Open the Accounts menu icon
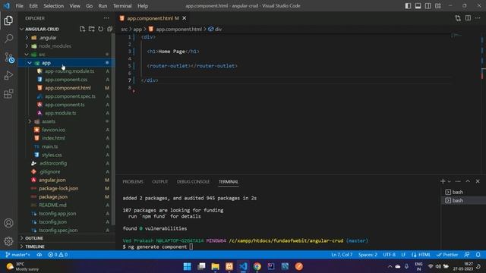The height and width of the screenshot is (273, 486). click(x=8, y=223)
